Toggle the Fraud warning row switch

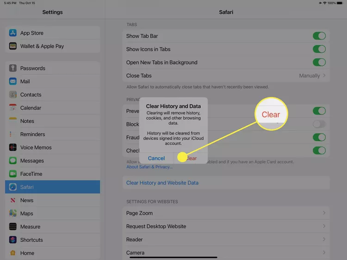[x=319, y=137]
